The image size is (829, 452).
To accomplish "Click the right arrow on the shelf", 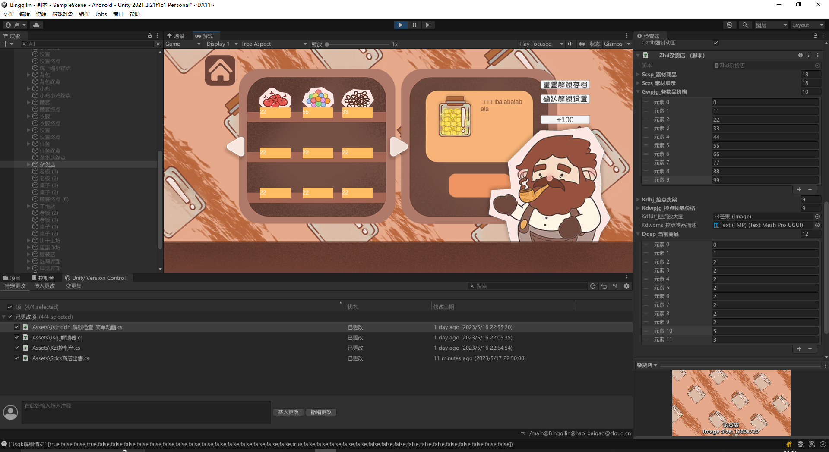I will [x=399, y=147].
